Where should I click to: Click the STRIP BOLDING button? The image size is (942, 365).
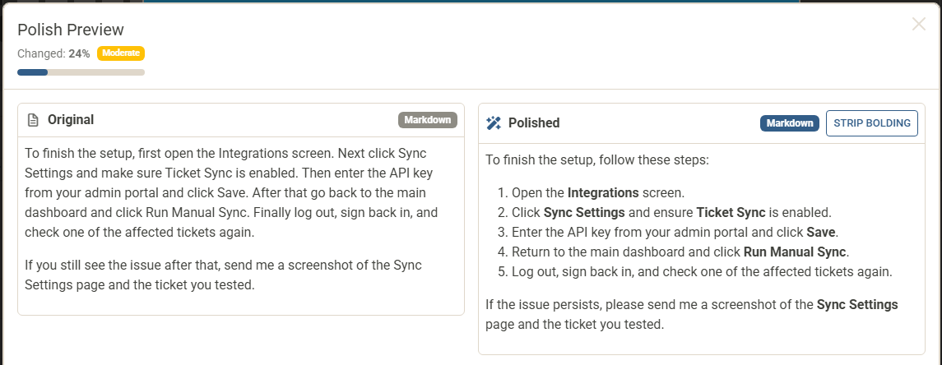872,123
